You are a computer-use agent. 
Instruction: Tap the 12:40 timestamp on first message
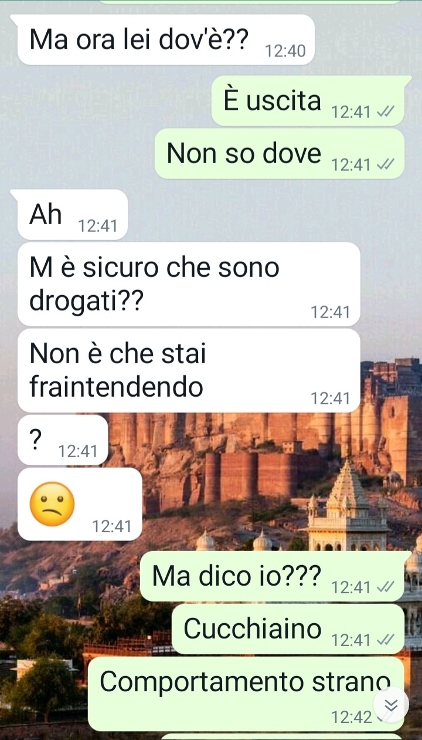pyautogui.click(x=285, y=52)
